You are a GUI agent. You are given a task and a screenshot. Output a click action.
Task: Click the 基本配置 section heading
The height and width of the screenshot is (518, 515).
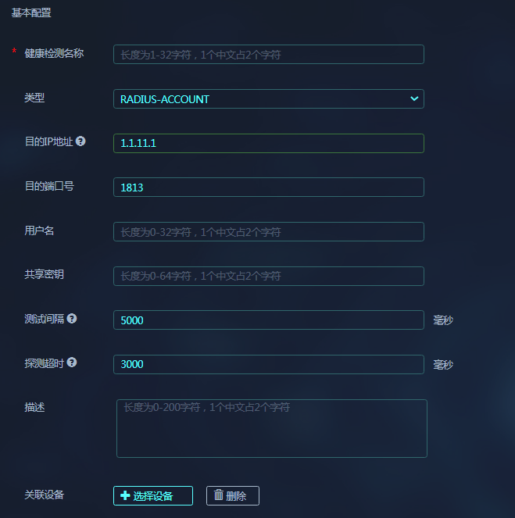(x=31, y=13)
